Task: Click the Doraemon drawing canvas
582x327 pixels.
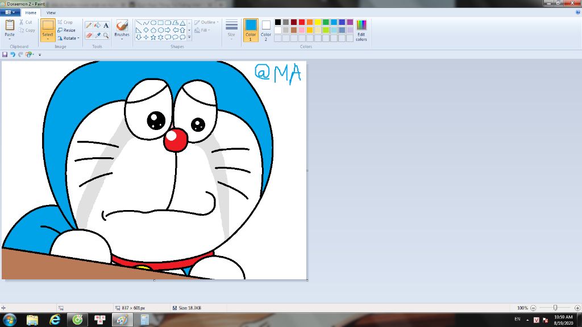Action: pyautogui.click(x=154, y=170)
